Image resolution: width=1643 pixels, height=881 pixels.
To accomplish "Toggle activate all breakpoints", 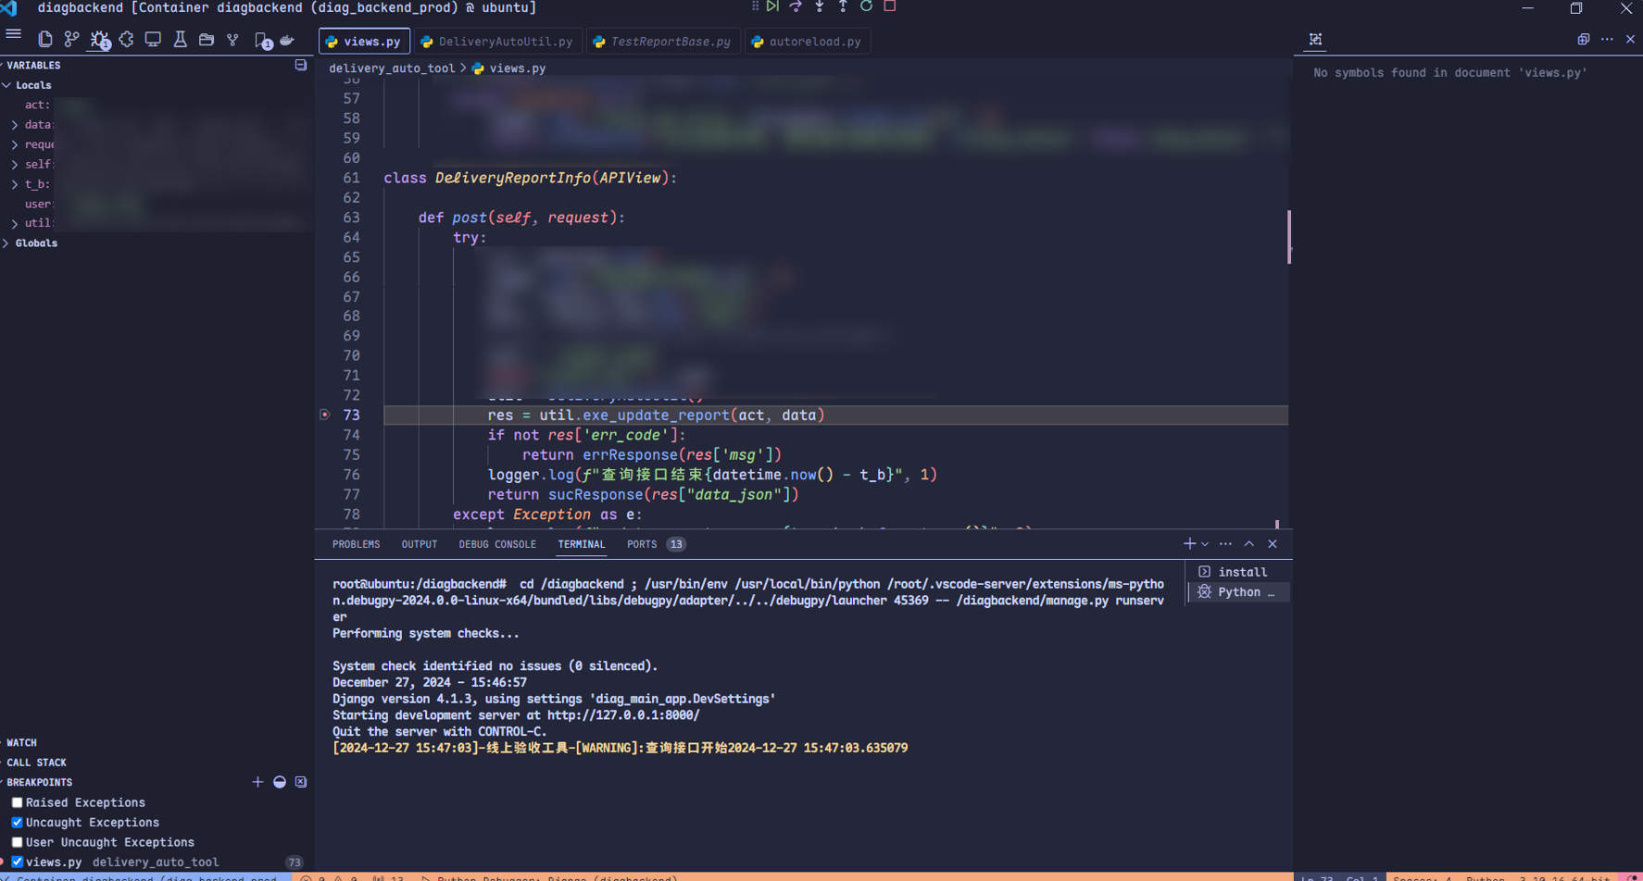I will [280, 782].
